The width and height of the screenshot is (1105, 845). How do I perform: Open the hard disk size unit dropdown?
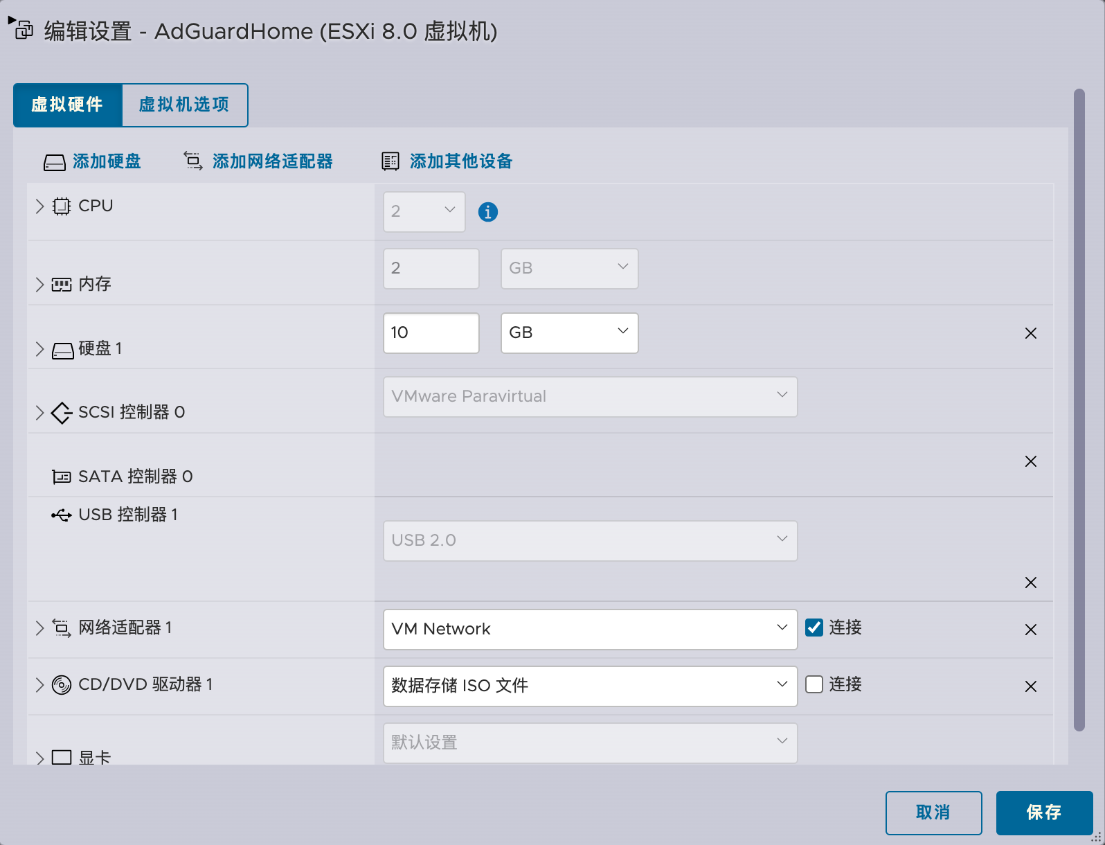[570, 333]
